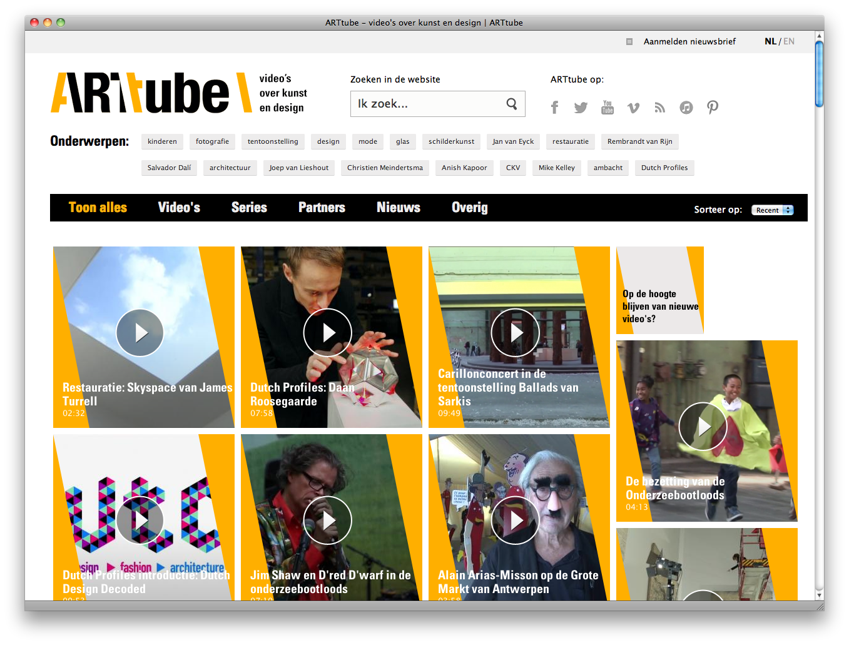Viewport: 849px width, 645px height.
Task: Switch to the Series tab
Action: coord(249,208)
